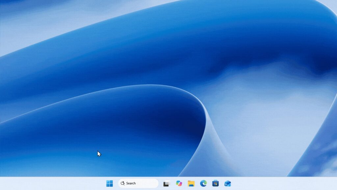This screenshot has height=190, width=337.
Task: Open Outlook from the taskbar
Action: [x=228, y=183]
